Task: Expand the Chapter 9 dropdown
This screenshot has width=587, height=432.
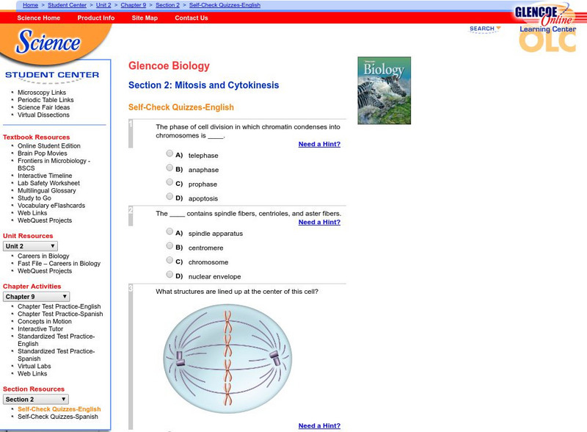Action: pyautogui.click(x=36, y=297)
